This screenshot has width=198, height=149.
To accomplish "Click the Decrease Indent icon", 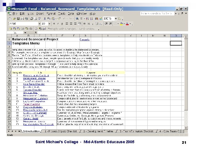I will click(106, 24).
